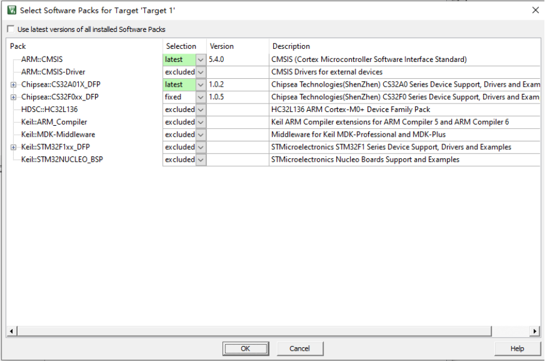This screenshot has width=545, height=361.
Task: Expand the Keil::STM32F1xx_DFP tree node
Action: [13, 147]
